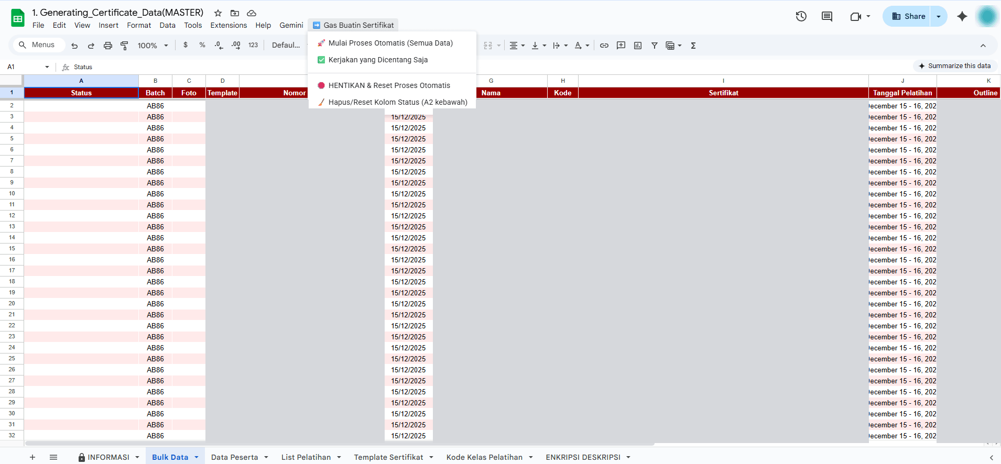Increase decimal places

tap(236, 46)
